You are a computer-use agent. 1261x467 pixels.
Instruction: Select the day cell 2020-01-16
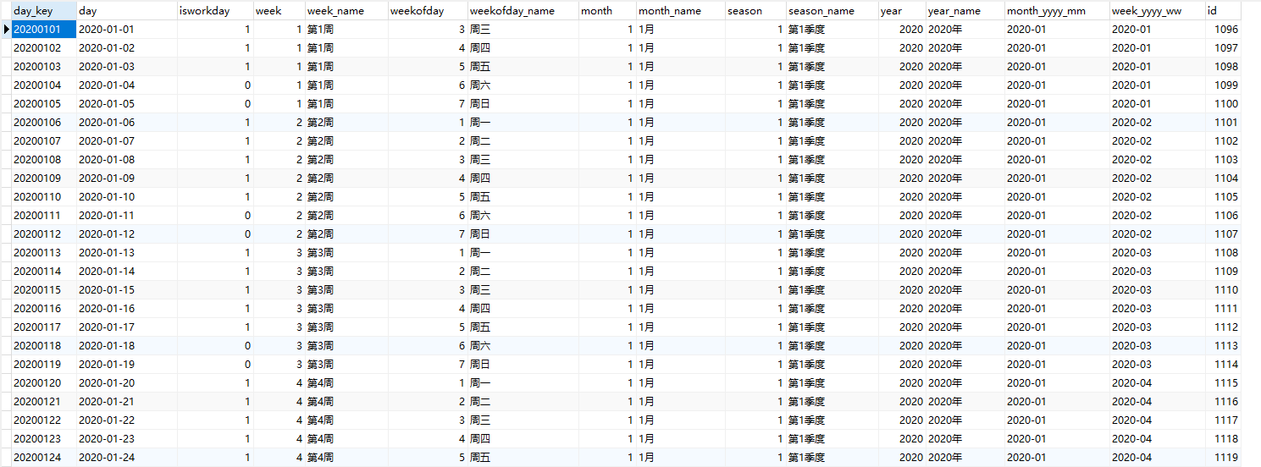tap(127, 309)
